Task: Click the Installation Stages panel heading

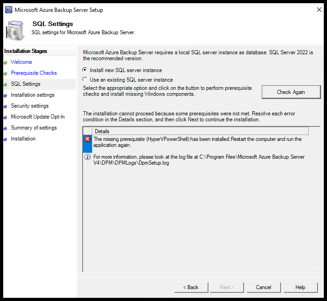Action: (x=26, y=51)
